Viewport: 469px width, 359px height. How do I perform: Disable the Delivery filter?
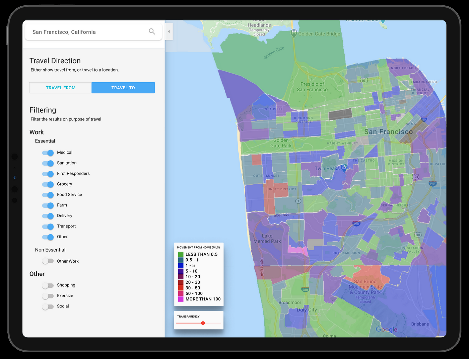click(x=48, y=216)
